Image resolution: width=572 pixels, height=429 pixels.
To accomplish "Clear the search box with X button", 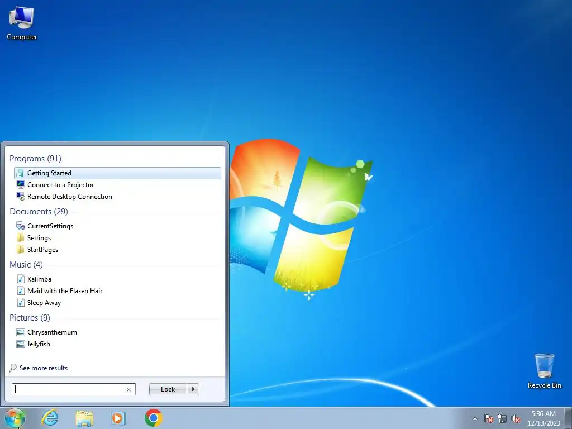I will (129, 389).
